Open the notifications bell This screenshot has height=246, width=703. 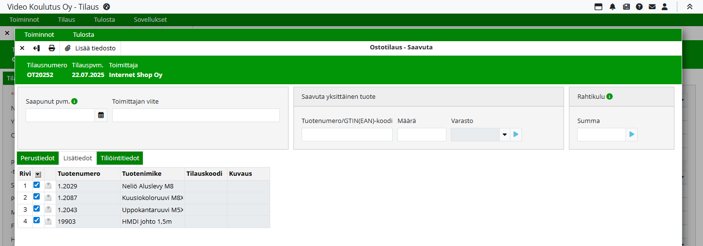click(612, 7)
